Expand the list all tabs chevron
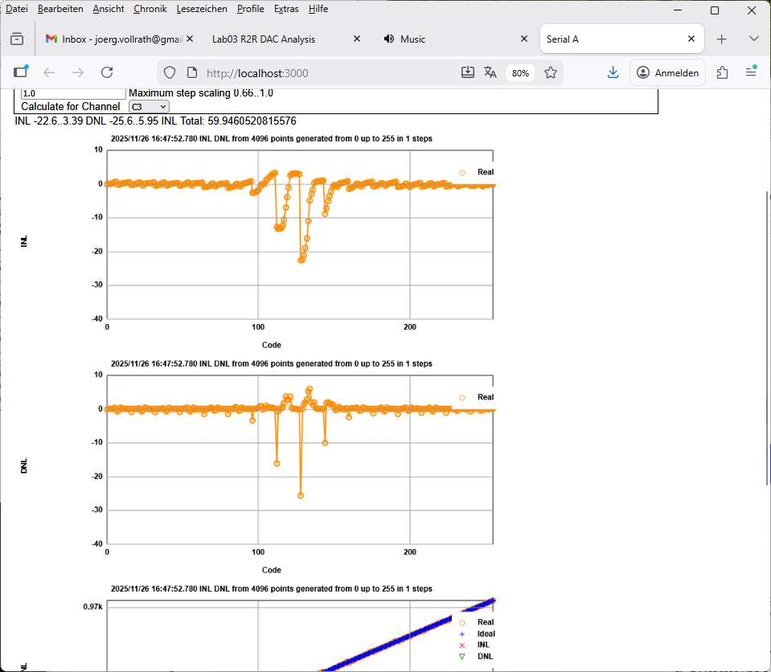The width and height of the screenshot is (771, 672). click(753, 39)
